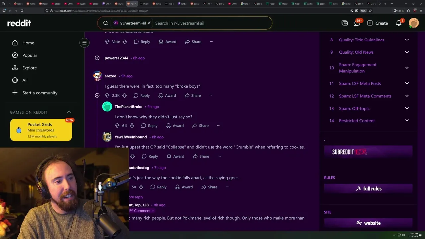Upvote arezee's comment
This screenshot has width=425, height=239.
pos(107,95)
